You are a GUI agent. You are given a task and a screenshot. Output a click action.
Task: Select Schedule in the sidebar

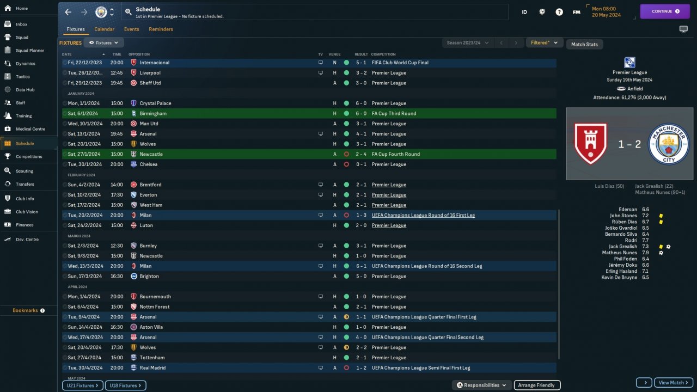pos(28,143)
